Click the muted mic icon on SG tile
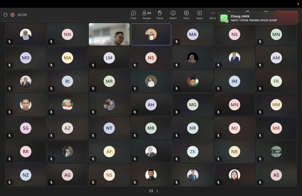The height and width of the screenshot is (196, 302). 9,135
